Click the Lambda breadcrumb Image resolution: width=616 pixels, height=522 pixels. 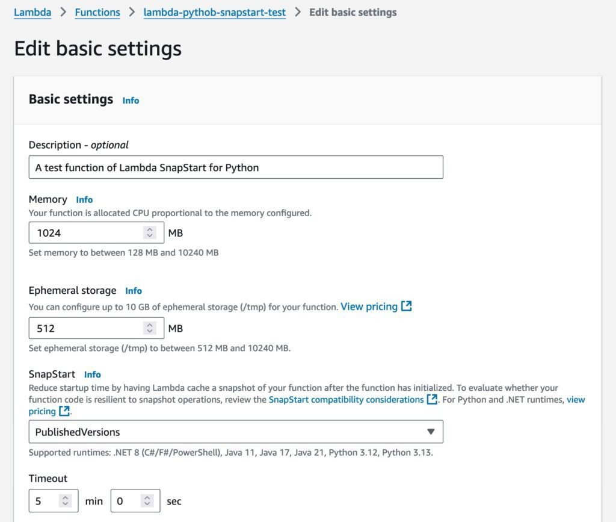pos(32,11)
